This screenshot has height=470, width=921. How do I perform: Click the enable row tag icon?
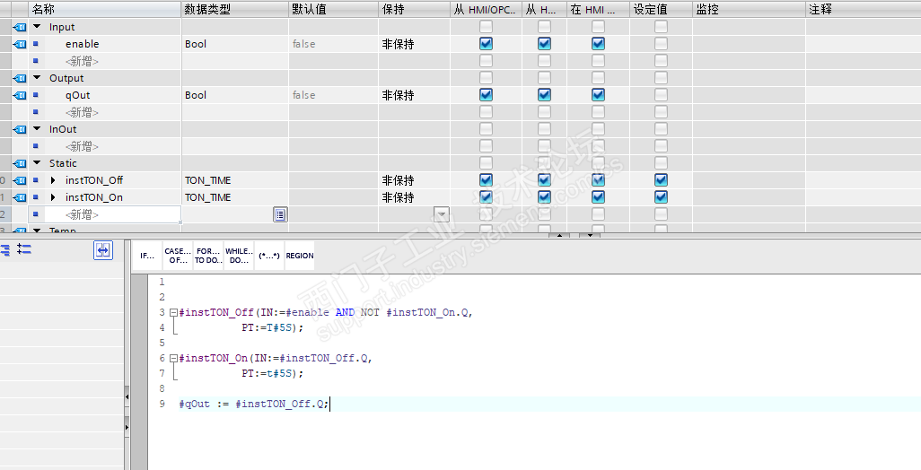point(20,45)
